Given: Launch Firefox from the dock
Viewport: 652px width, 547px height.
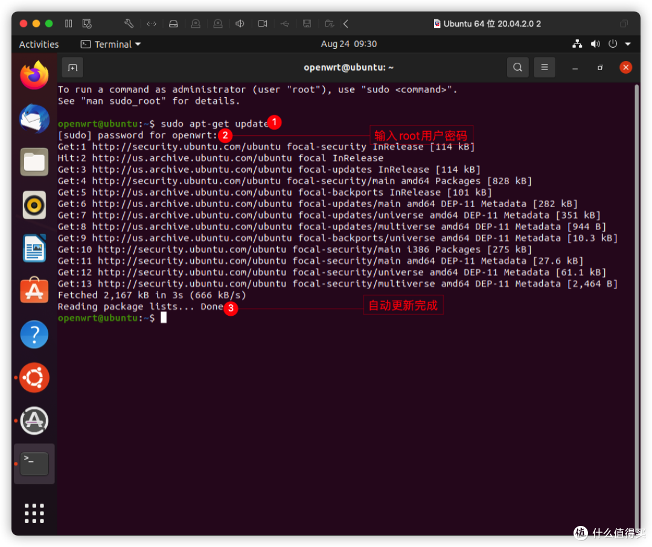Looking at the screenshot, I should tap(34, 75).
